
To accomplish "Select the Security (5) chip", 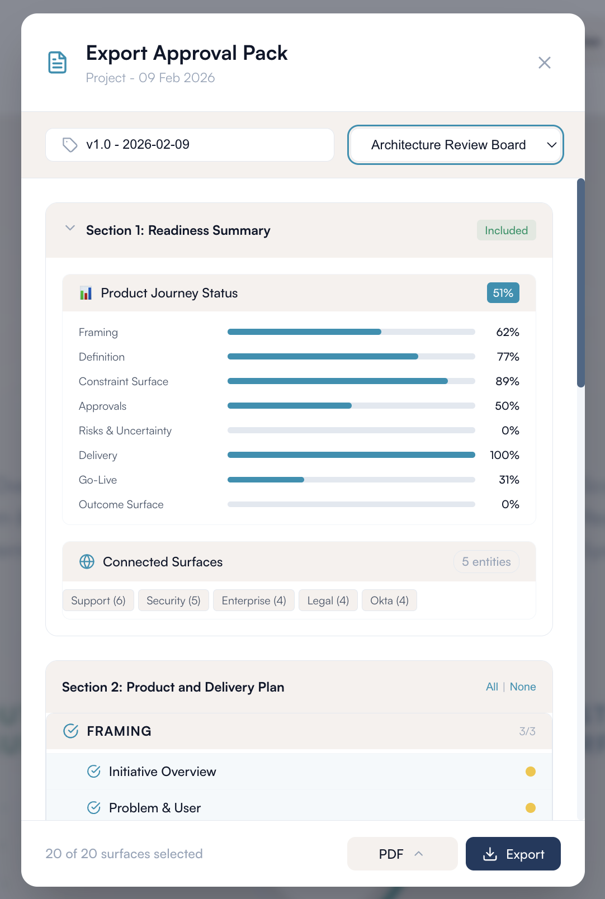I will 173,600.
